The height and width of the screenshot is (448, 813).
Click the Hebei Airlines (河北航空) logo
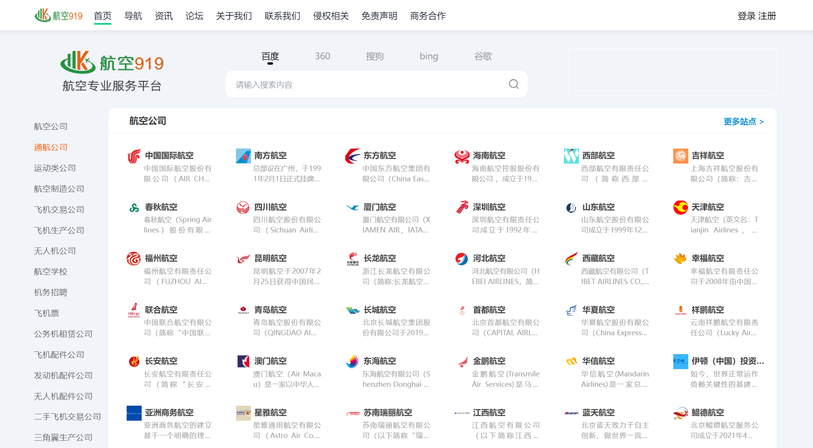click(x=462, y=259)
